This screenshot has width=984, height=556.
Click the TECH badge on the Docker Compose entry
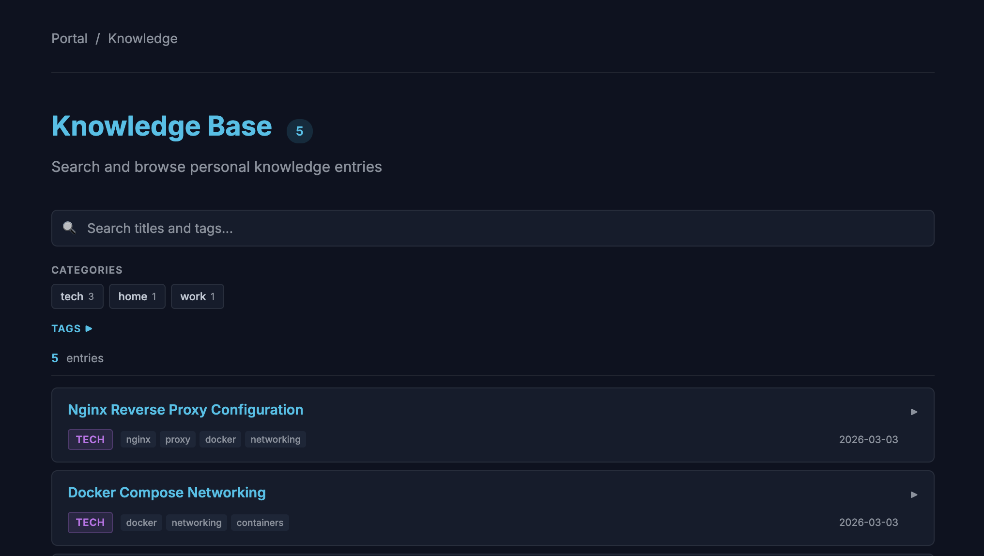tap(90, 522)
